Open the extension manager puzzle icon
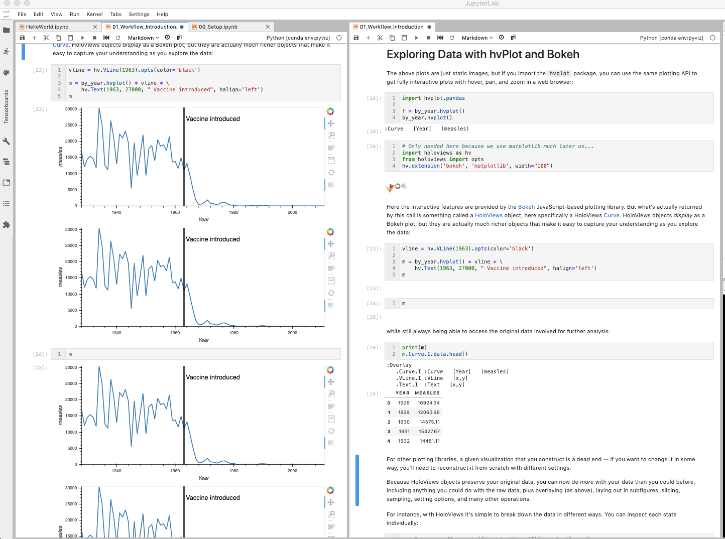 7,225
